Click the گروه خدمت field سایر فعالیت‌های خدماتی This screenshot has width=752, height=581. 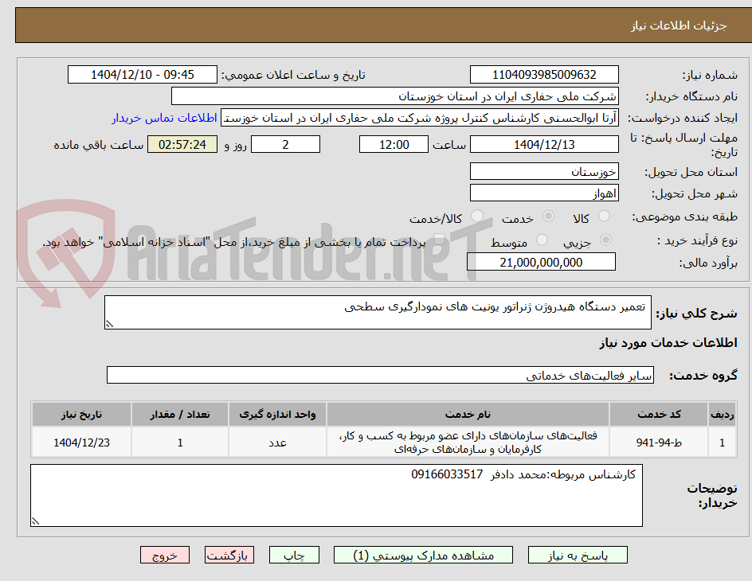[x=380, y=375]
